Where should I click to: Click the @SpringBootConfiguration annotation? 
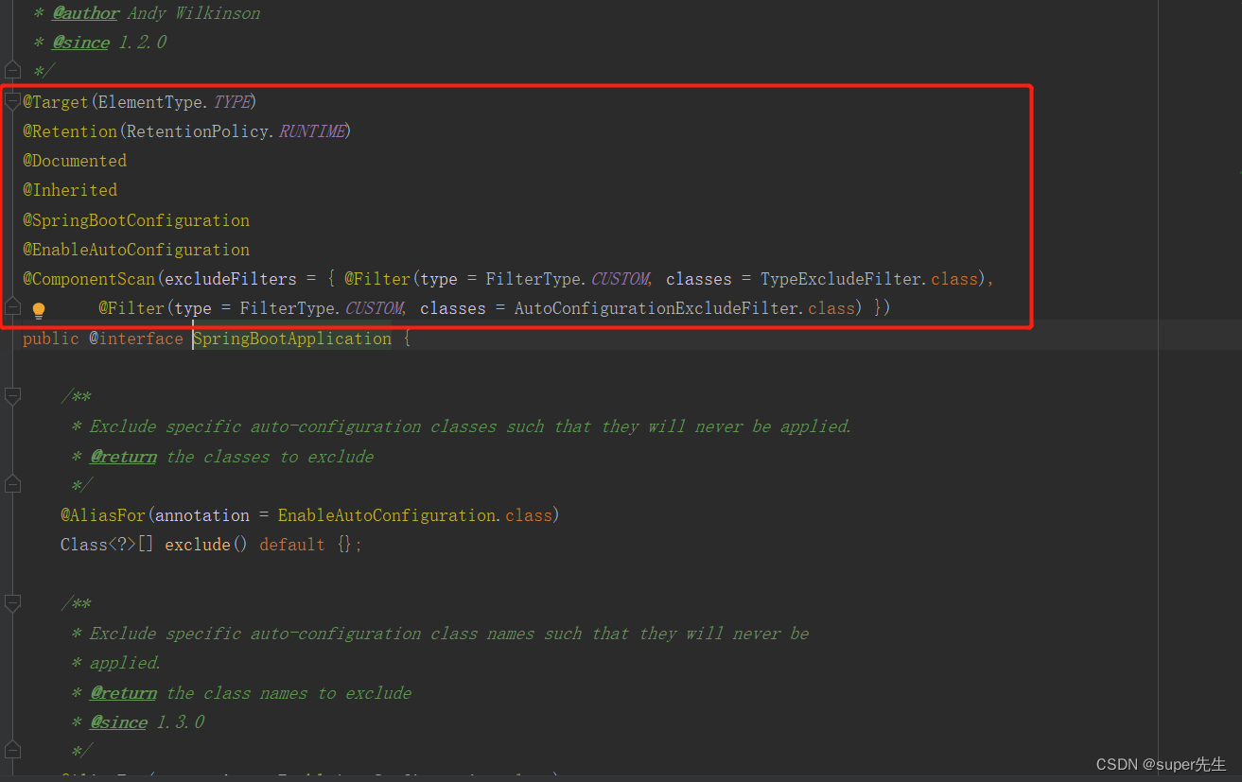tap(136, 220)
